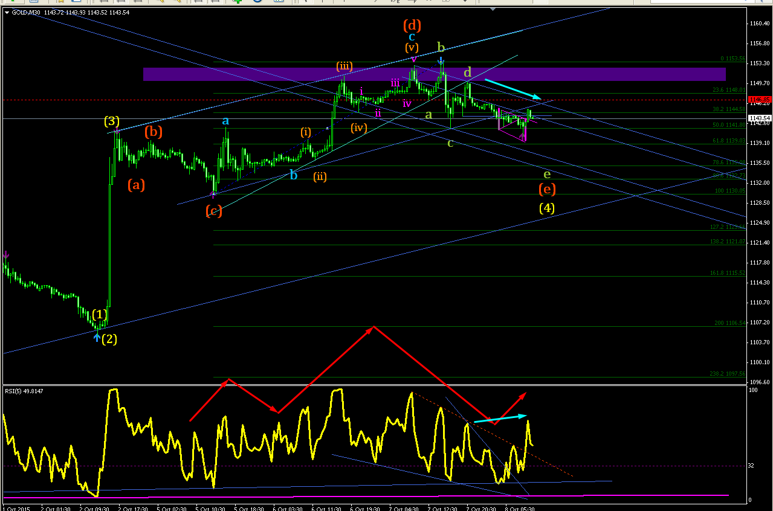Select the red-orange (d) wave label
This screenshot has height=511, width=773.
(412, 25)
